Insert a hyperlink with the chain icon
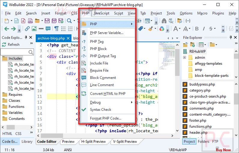The width and height of the screenshot is (239, 153). point(27,29)
